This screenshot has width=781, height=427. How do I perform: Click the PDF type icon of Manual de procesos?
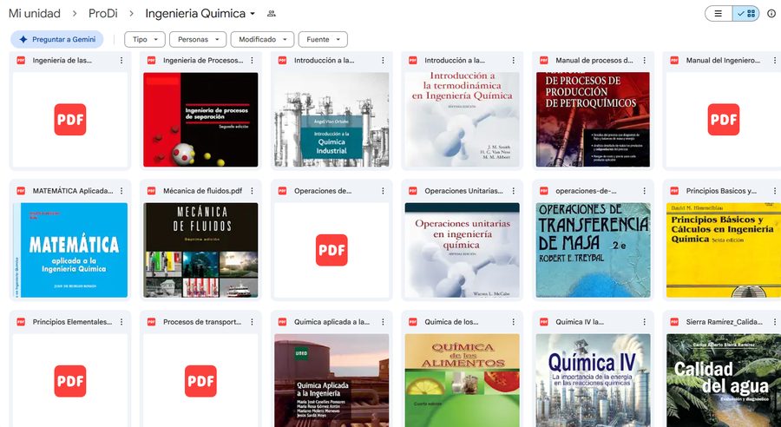544,60
